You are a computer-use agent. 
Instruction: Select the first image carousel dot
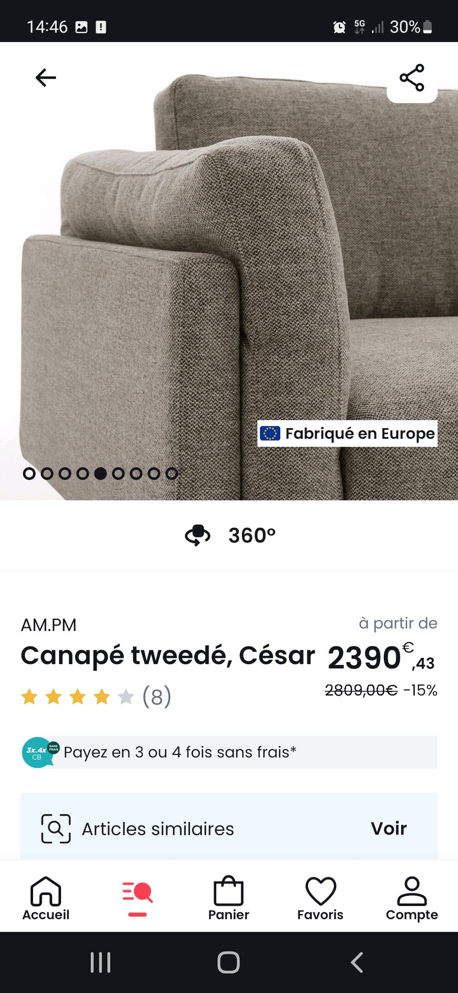29,473
